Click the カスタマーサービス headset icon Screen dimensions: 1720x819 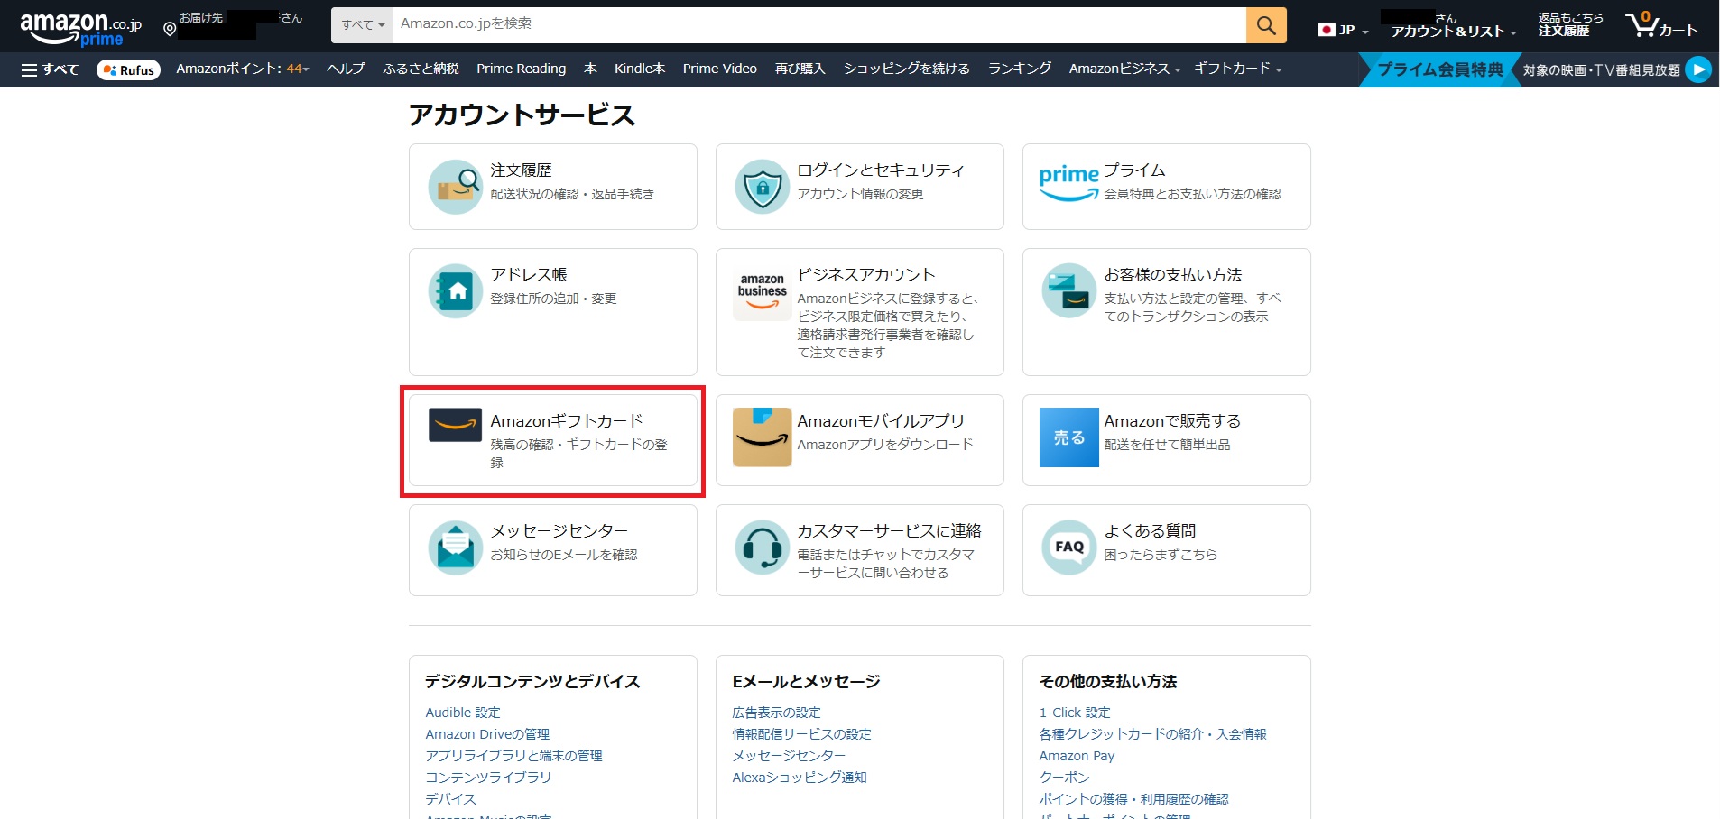coord(762,547)
